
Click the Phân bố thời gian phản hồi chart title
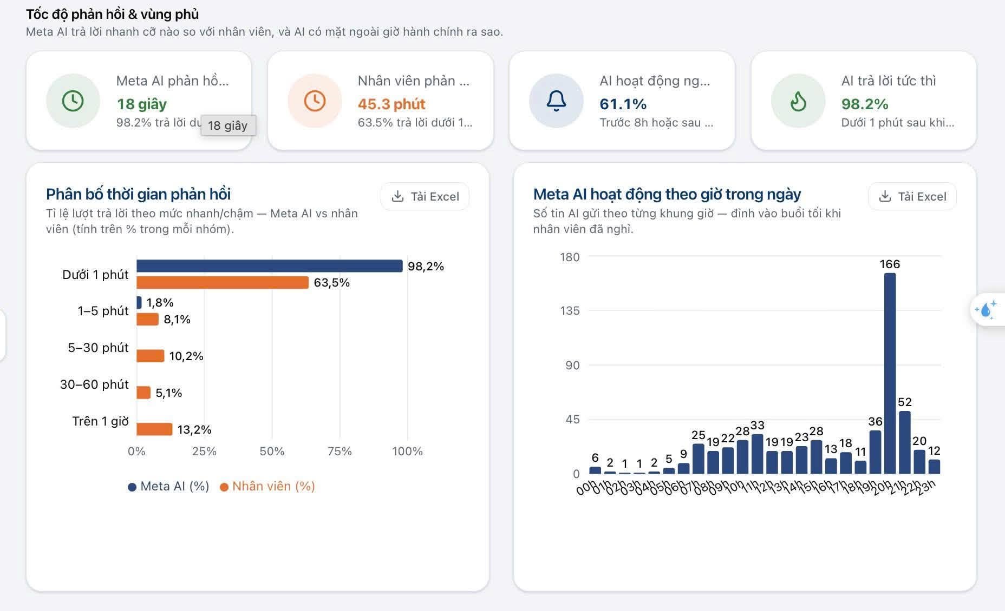138,194
